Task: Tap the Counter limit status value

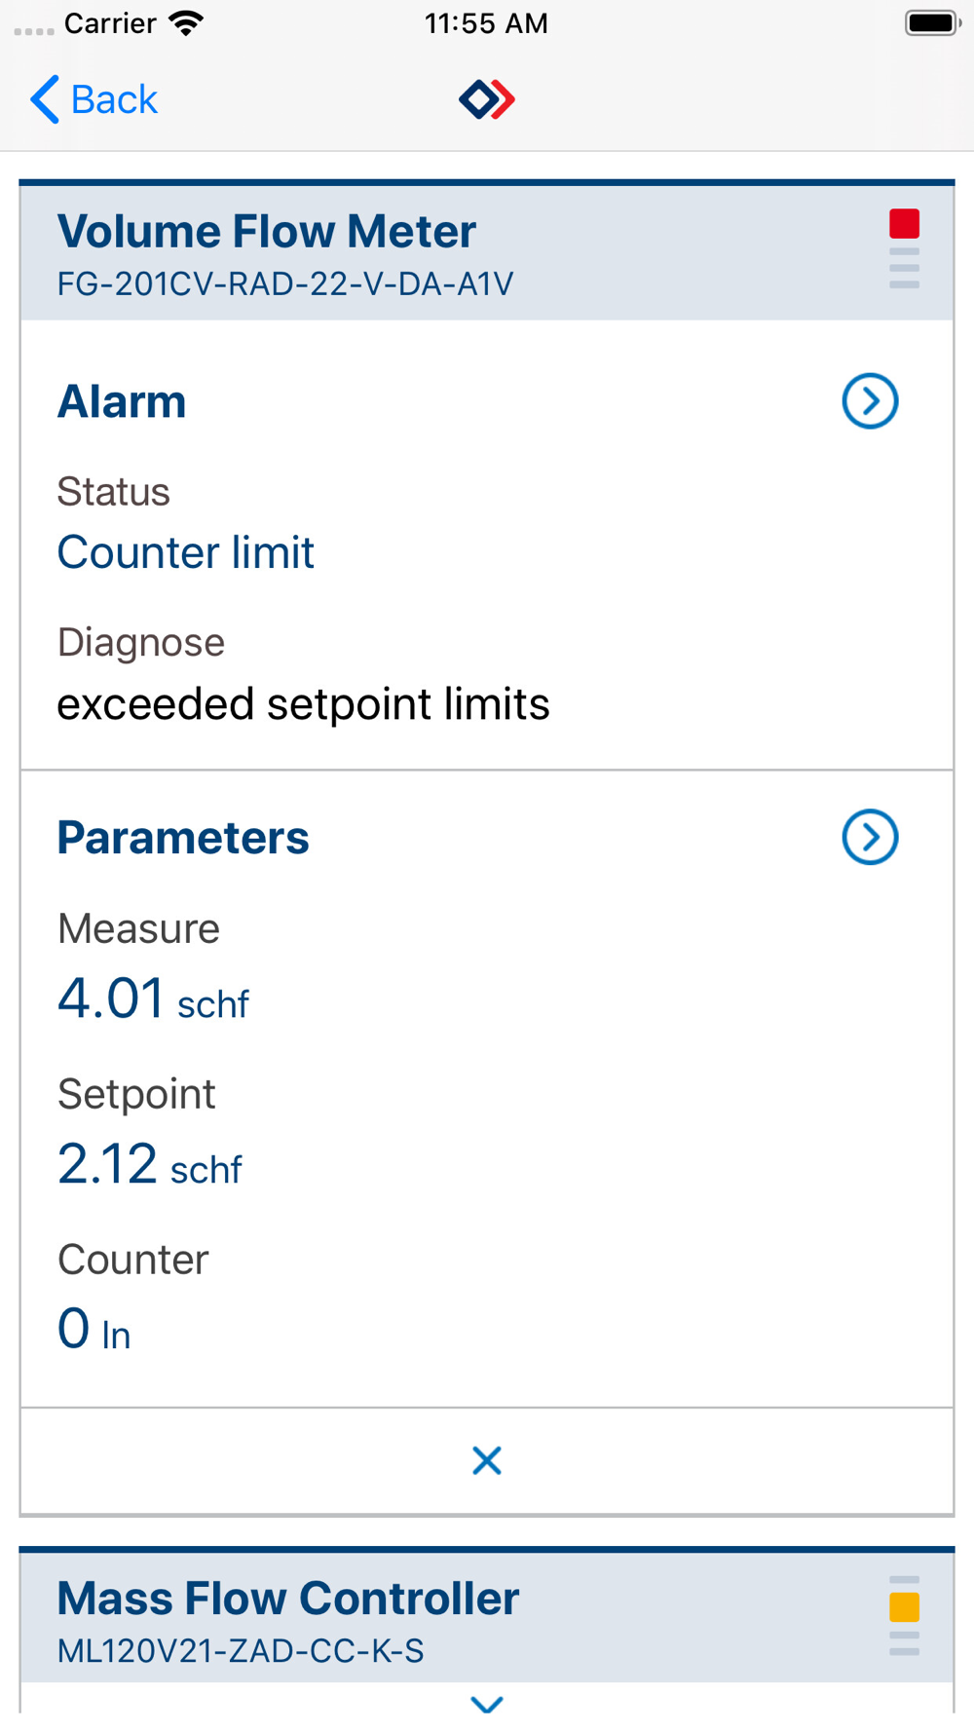Action: 186,552
